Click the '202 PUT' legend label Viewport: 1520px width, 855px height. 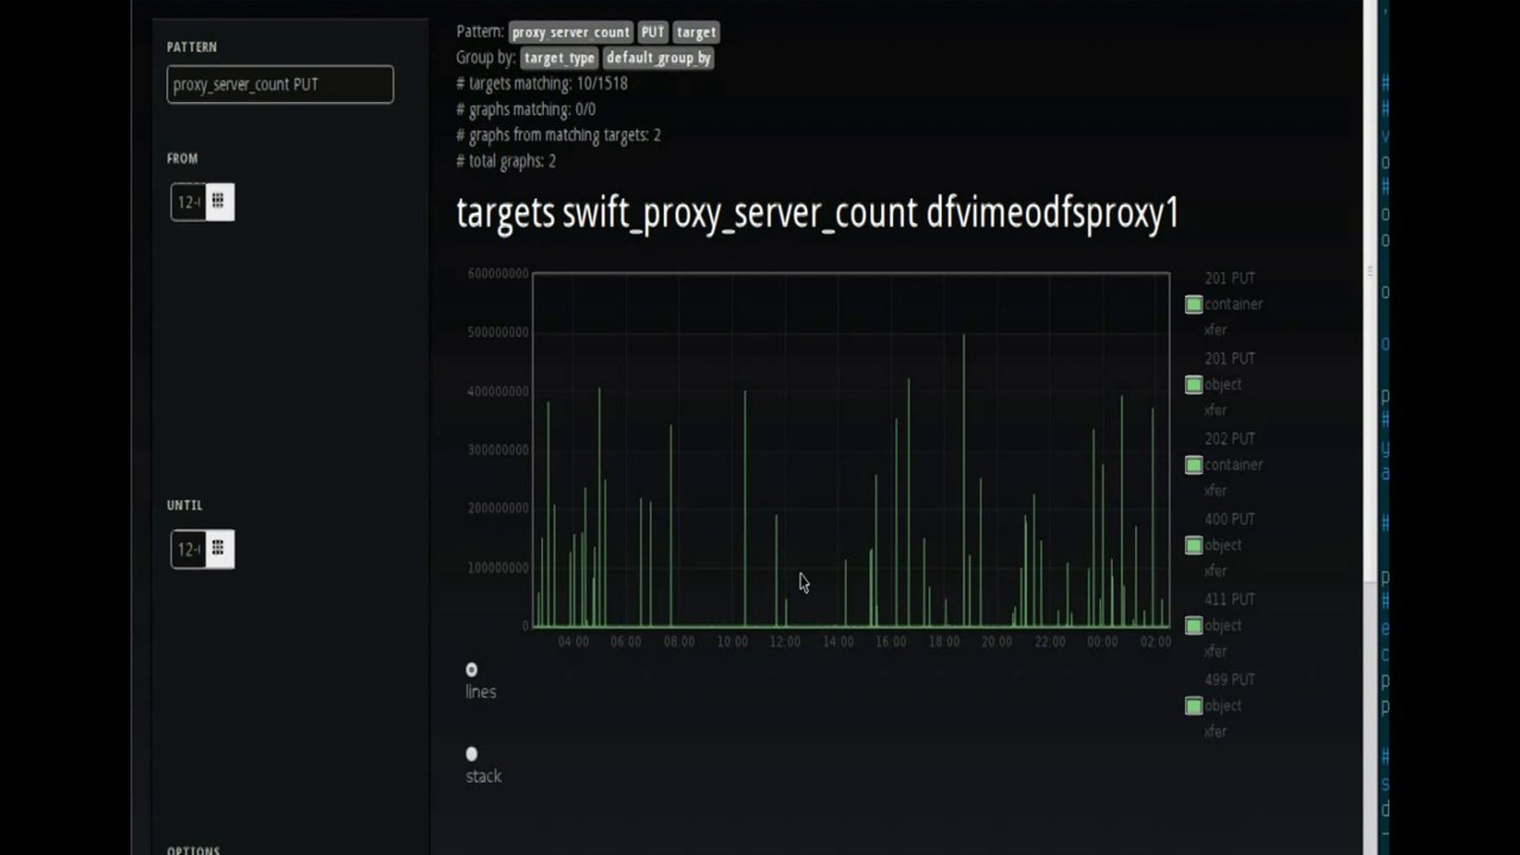(x=1230, y=439)
